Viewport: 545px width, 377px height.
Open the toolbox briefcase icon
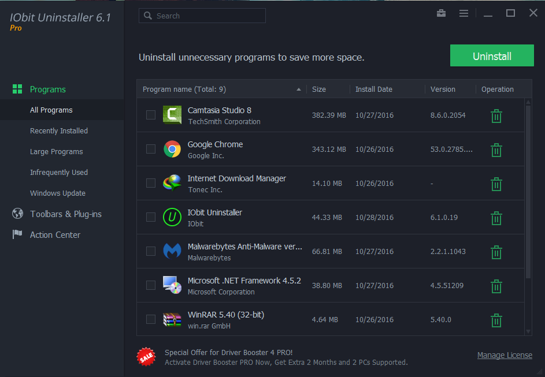pyautogui.click(x=441, y=13)
